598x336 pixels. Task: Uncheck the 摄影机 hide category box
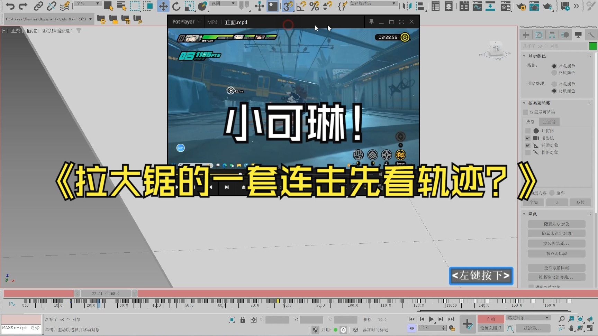coord(528,138)
